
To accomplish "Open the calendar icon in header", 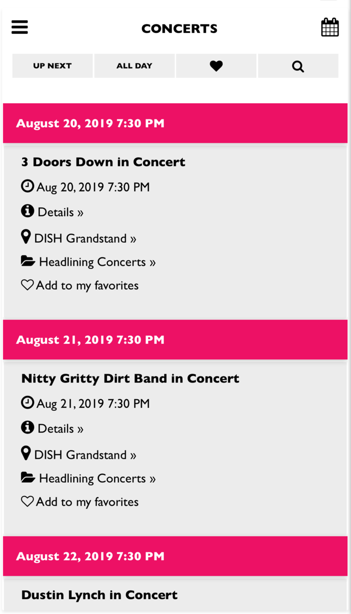I will [330, 27].
